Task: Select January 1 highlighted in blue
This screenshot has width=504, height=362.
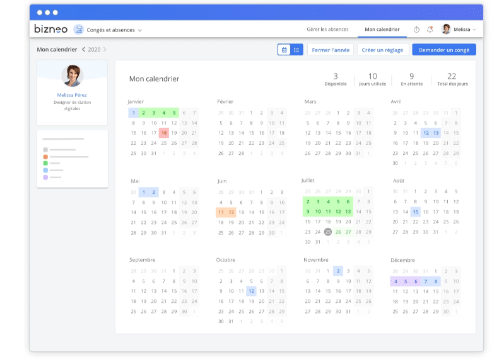Action: tap(133, 113)
